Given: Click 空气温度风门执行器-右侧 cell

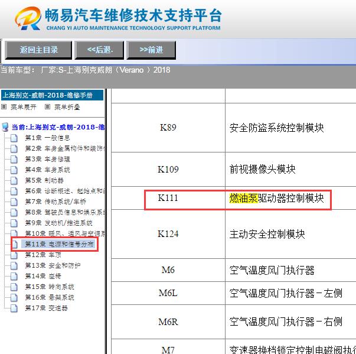Looking at the screenshot, I should coord(290,321).
